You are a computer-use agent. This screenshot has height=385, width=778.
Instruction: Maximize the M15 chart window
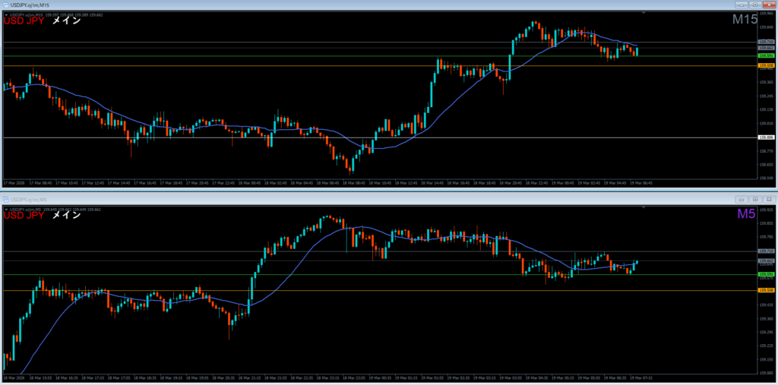point(754,5)
